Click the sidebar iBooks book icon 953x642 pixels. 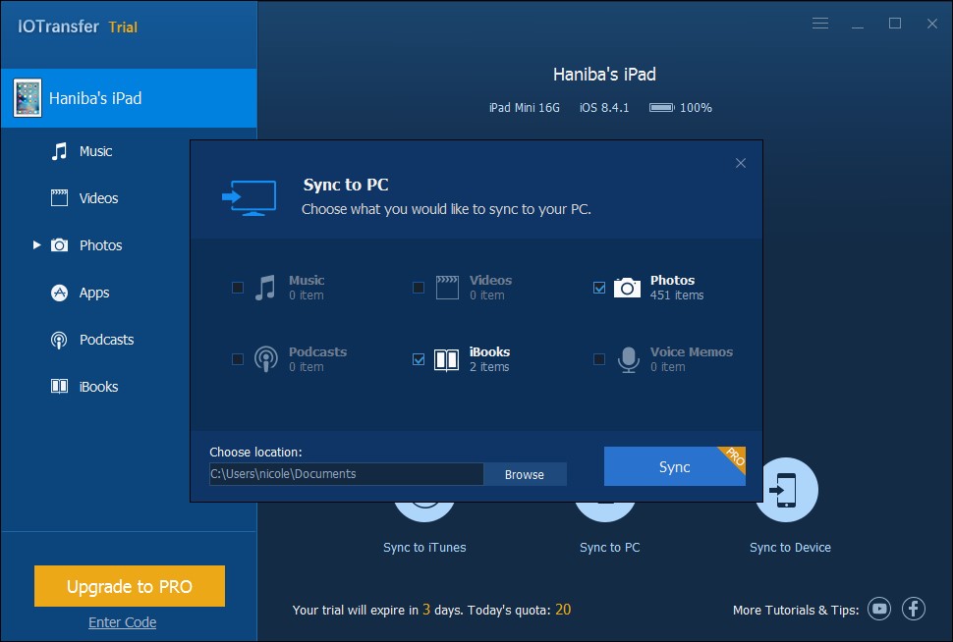[59, 387]
